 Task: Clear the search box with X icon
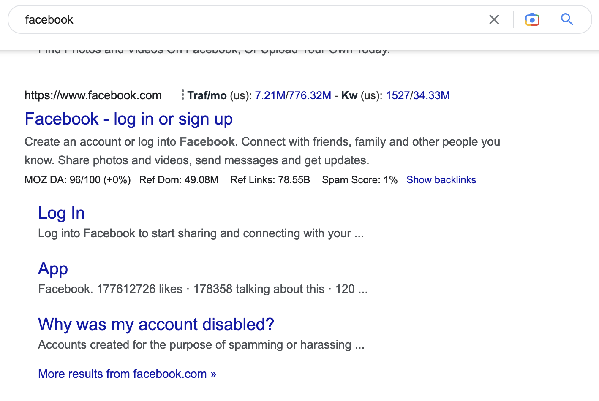point(494,19)
